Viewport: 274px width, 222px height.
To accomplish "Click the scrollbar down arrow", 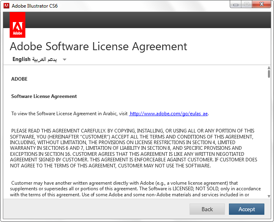I will (269, 196).
